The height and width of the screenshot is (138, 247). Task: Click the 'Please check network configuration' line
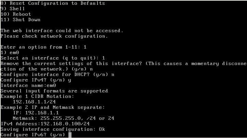pyautogui.click(x=54, y=36)
